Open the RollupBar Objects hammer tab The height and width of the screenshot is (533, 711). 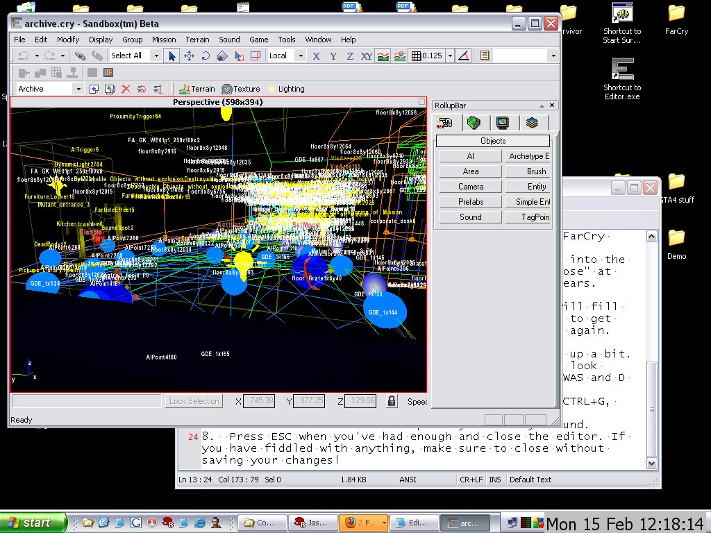pos(445,123)
